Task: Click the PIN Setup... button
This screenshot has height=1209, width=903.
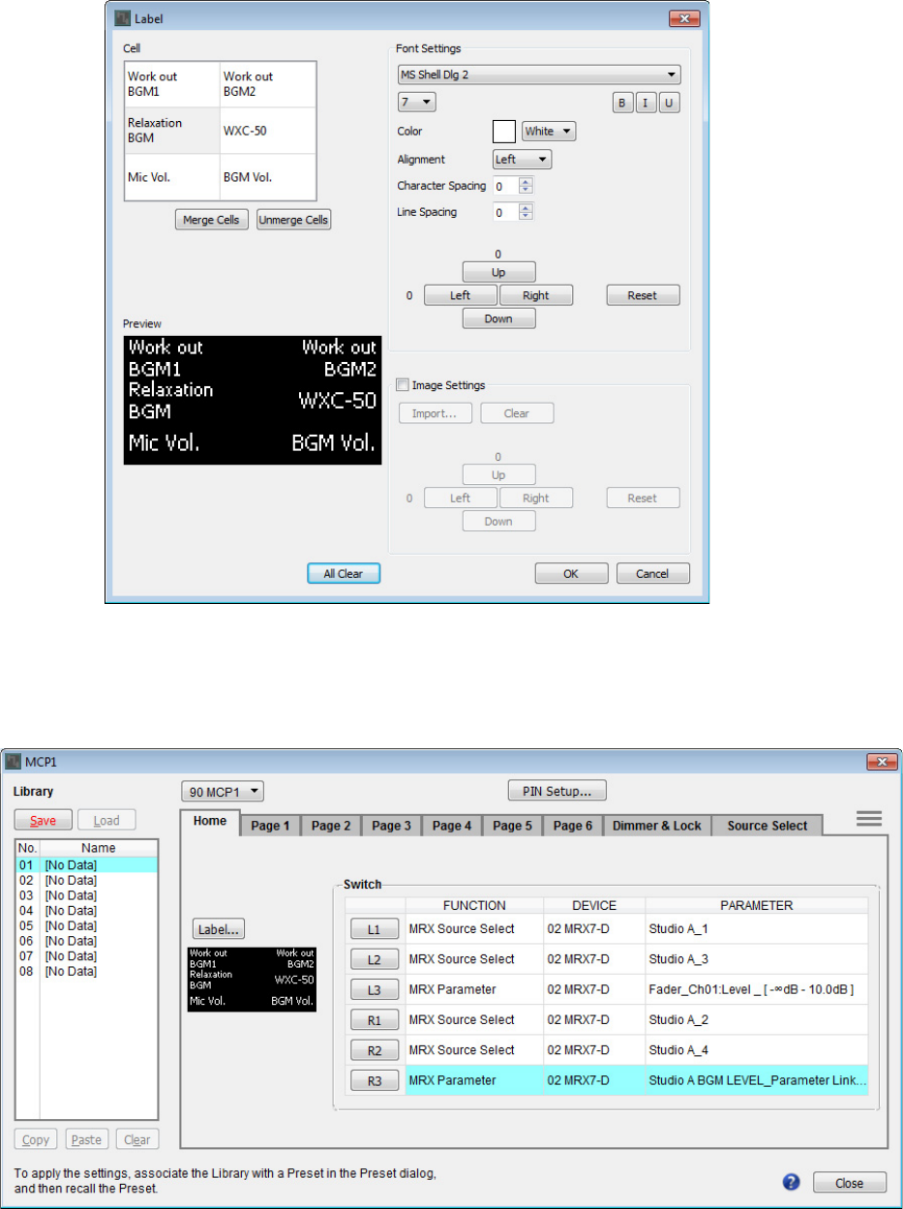Action: [x=557, y=792]
